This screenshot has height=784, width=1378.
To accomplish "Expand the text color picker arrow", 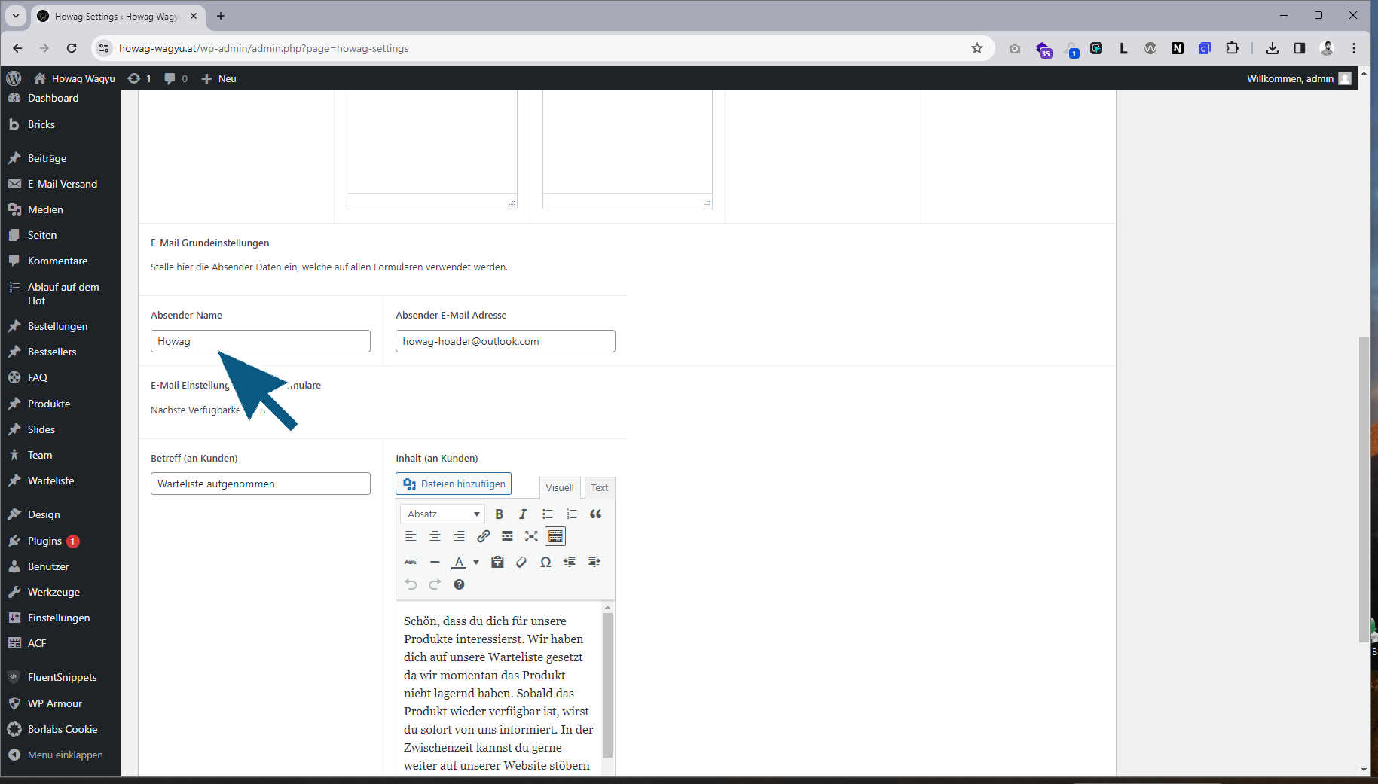I will click(476, 563).
